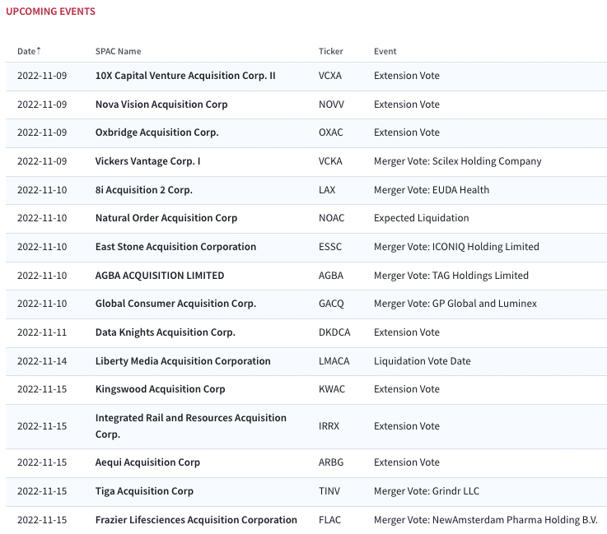Open Frazier Lifesciences Acquisition Corporation
The image size is (607, 534).
[196, 520]
